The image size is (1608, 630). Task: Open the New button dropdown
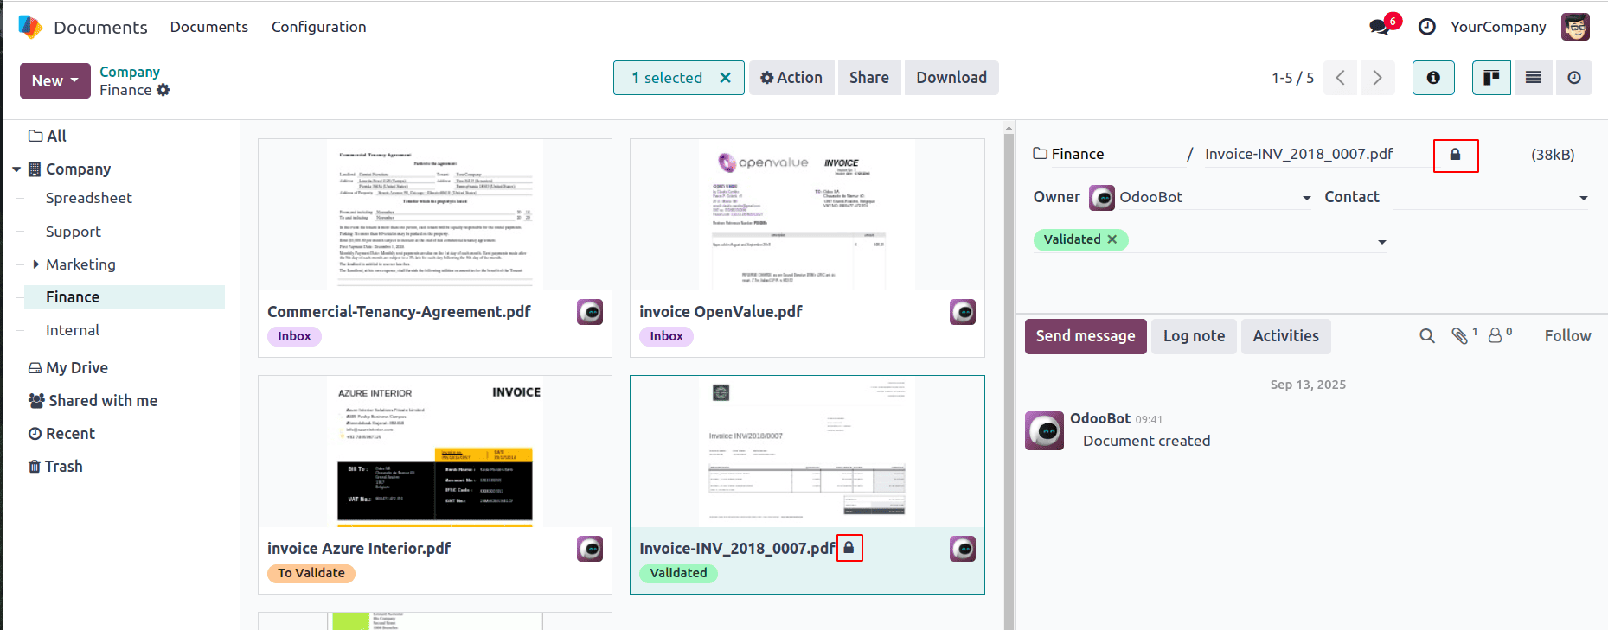pos(55,81)
